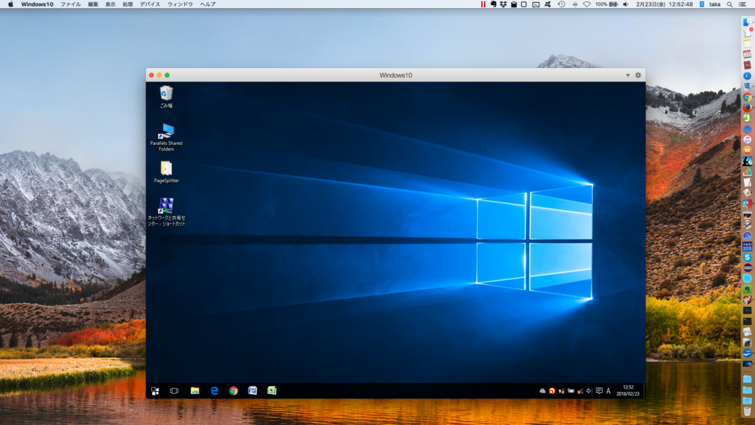Expand Parallels window title bar dropdown arrow
The height and width of the screenshot is (425, 755).
click(x=627, y=75)
